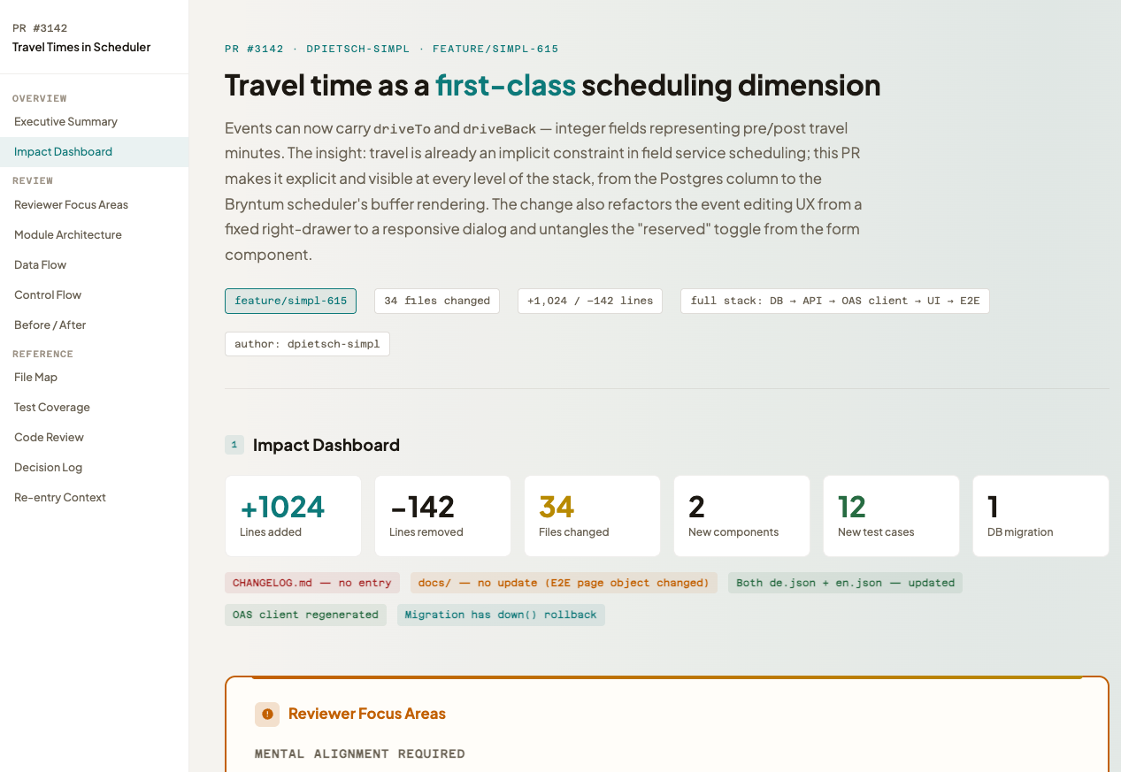Click the CHANGELOG.md no entry warning badge

tap(312, 583)
